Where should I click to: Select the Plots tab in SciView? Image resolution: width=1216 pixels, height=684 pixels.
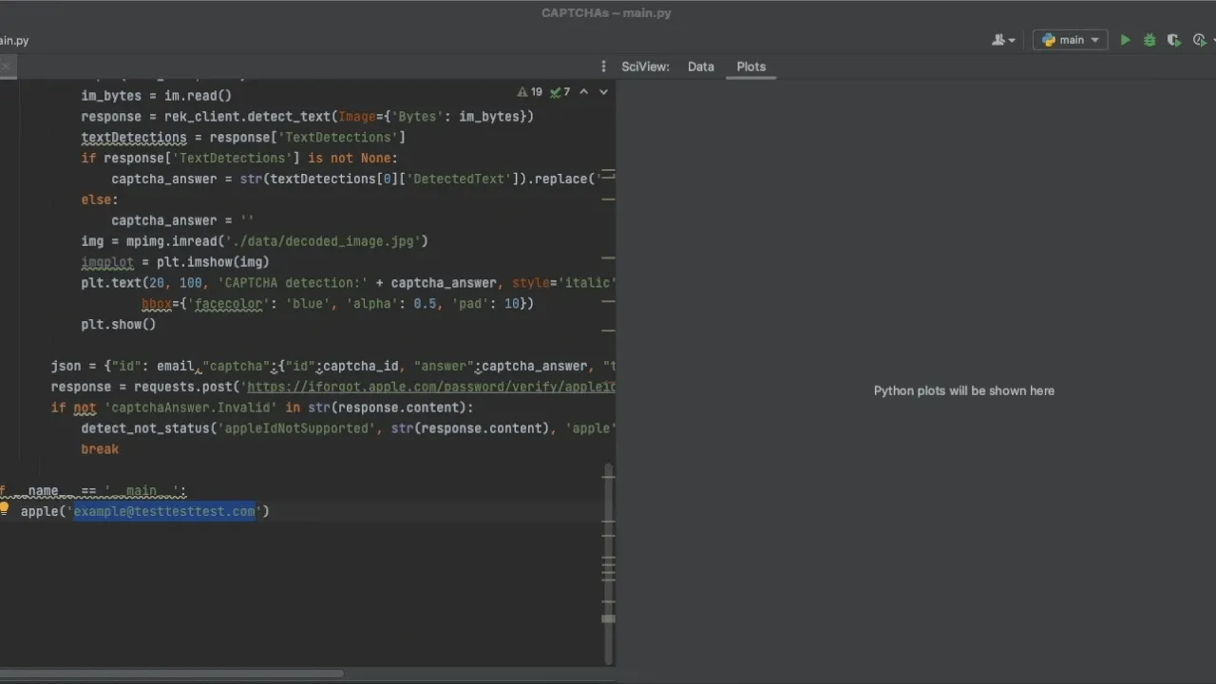pyautogui.click(x=750, y=66)
